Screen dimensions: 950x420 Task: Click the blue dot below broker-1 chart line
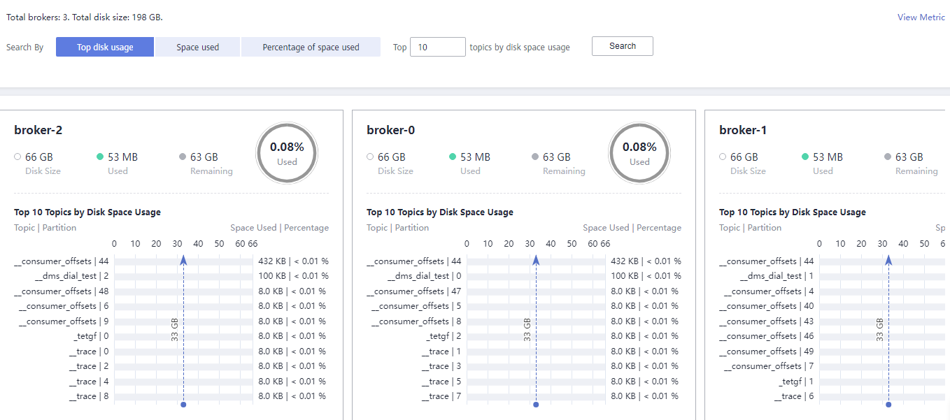(888, 405)
